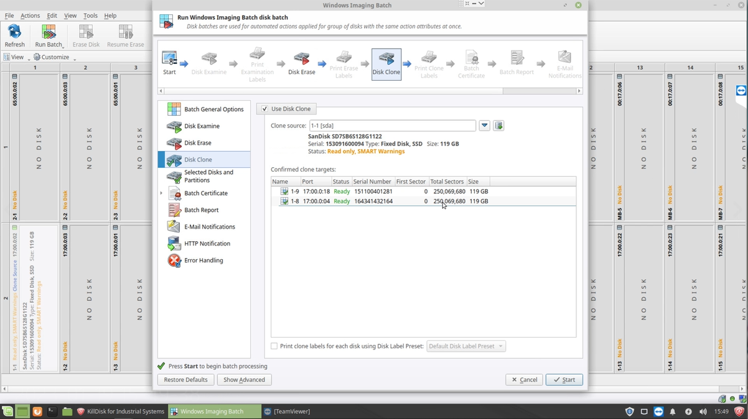Open the File menu
Viewport: 748px width, 419px height.
click(9, 16)
